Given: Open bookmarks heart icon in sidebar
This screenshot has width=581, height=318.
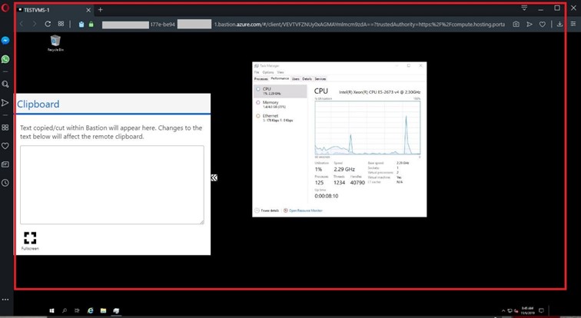Looking at the screenshot, I should click(5, 146).
